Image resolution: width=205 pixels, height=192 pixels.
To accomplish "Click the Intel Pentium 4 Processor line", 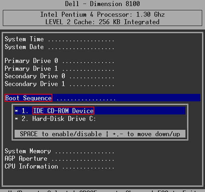I will tap(102, 14).
